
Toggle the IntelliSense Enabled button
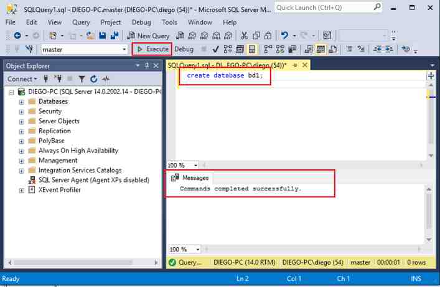(x=252, y=50)
